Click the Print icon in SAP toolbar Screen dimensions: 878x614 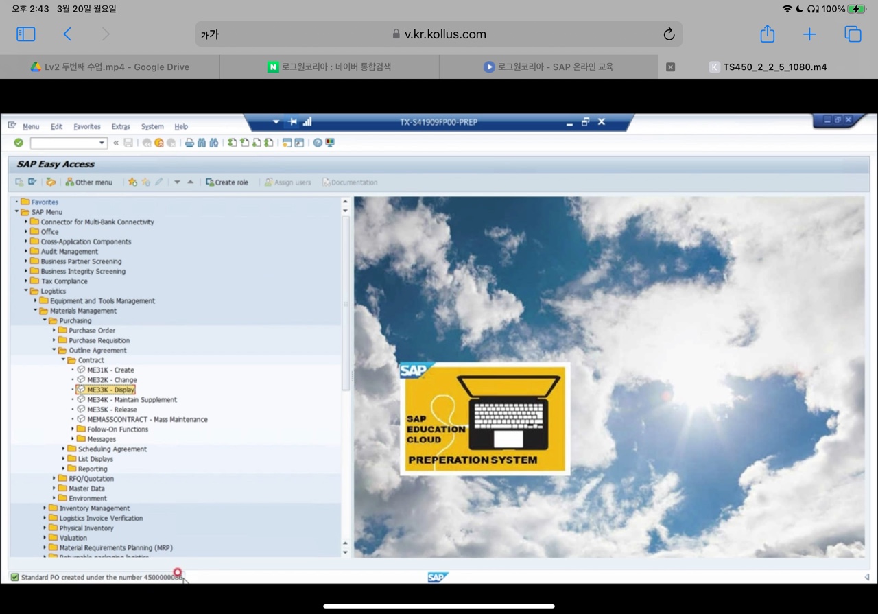click(x=189, y=143)
